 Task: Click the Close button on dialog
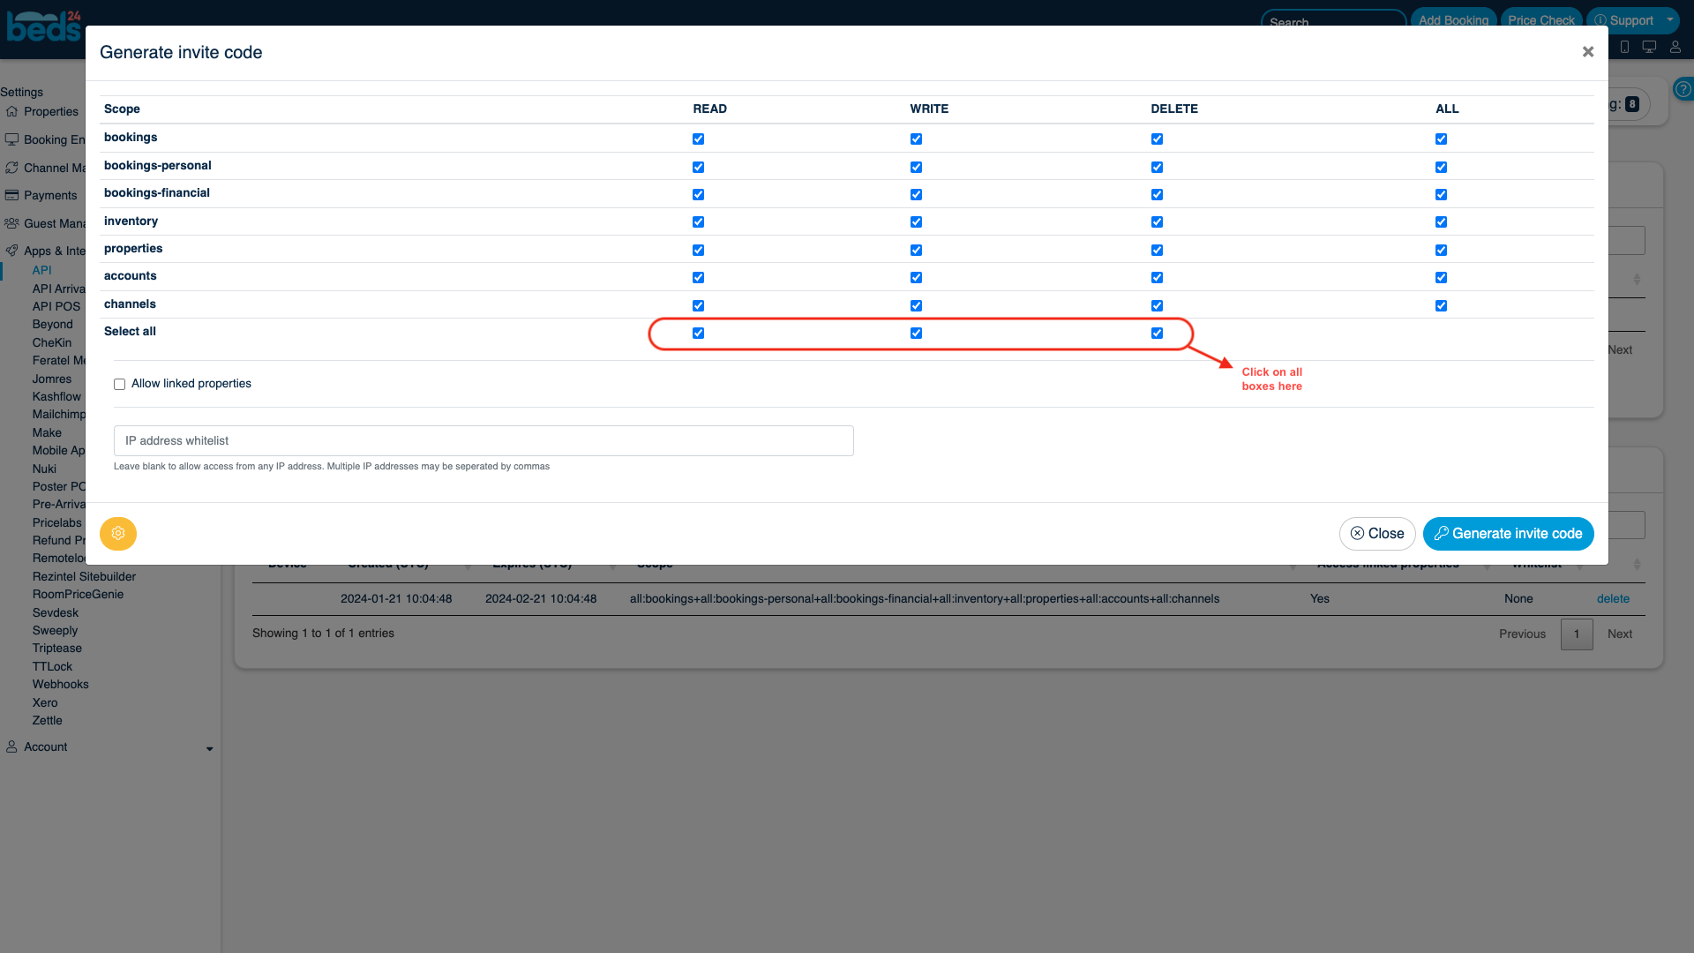(x=1376, y=533)
